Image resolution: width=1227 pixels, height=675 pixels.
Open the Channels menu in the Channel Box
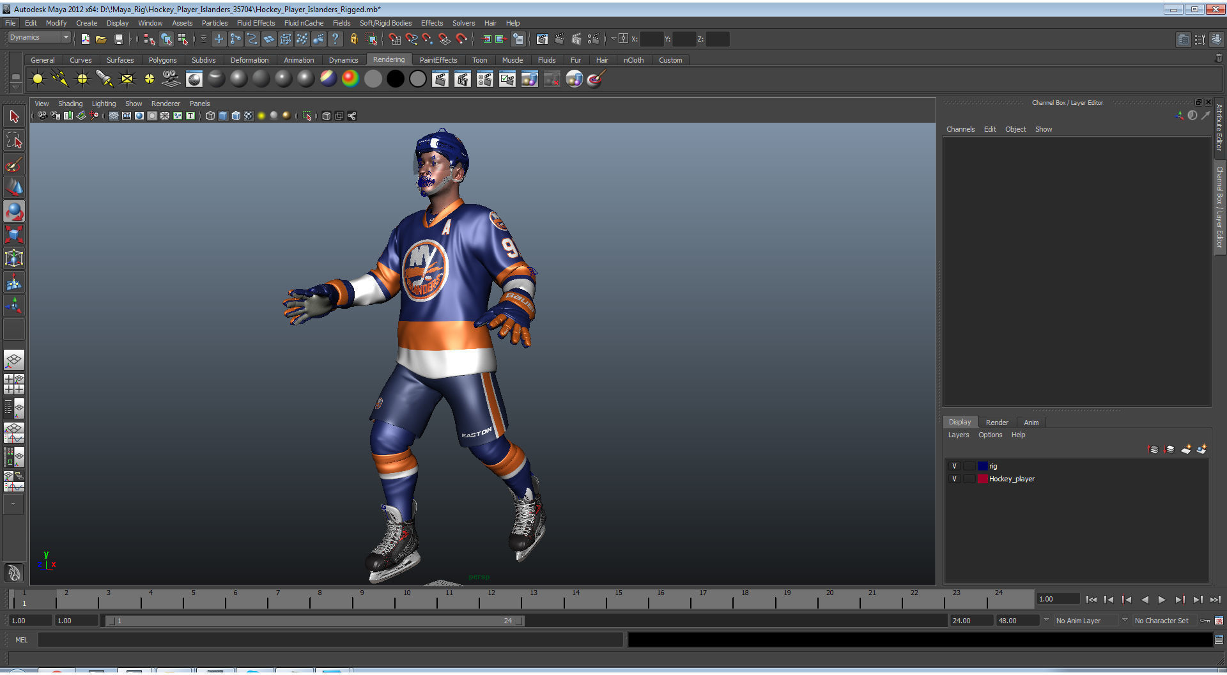(961, 129)
